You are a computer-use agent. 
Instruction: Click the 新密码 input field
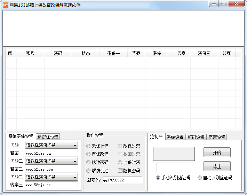click(x=122, y=180)
